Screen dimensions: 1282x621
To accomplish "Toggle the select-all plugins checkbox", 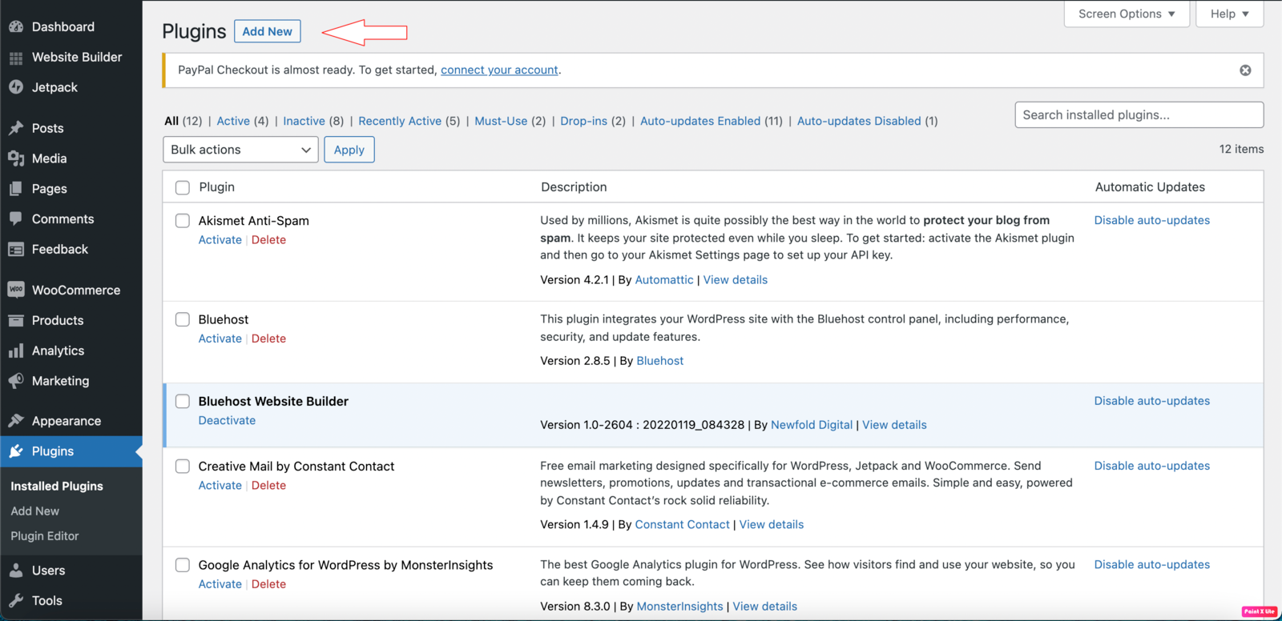I will (x=183, y=187).
